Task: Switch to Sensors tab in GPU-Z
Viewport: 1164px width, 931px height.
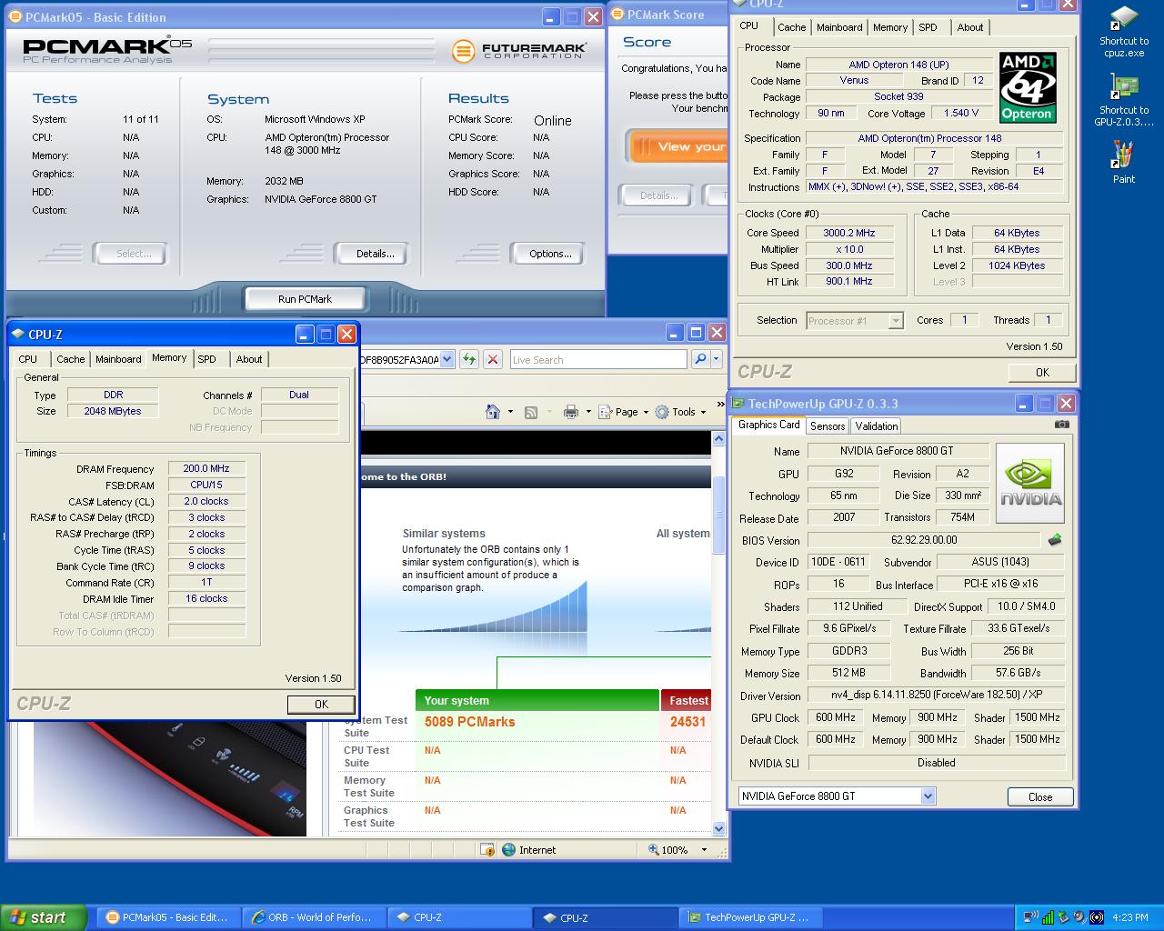Action: pos(828,425)
